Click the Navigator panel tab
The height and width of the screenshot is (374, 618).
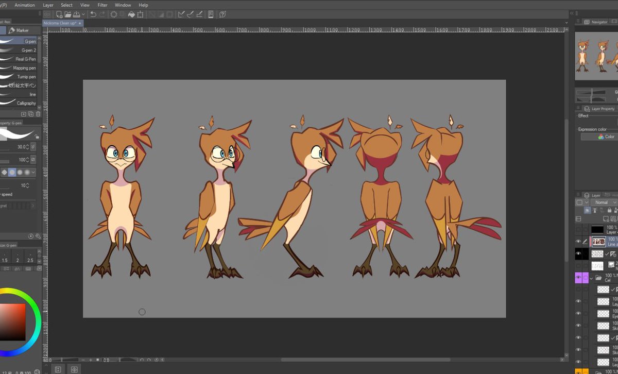(596, 22)
